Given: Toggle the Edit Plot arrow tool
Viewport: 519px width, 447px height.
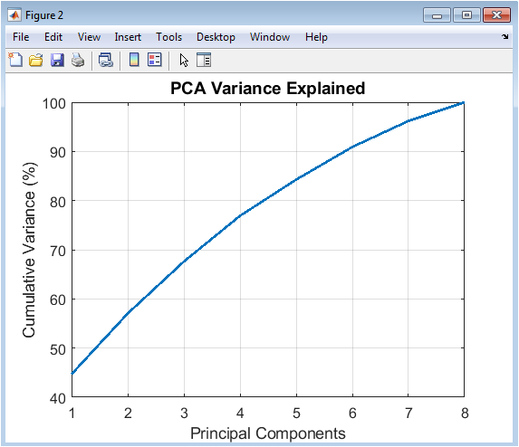Looking at the screenshot, I should tap(184, 61).
